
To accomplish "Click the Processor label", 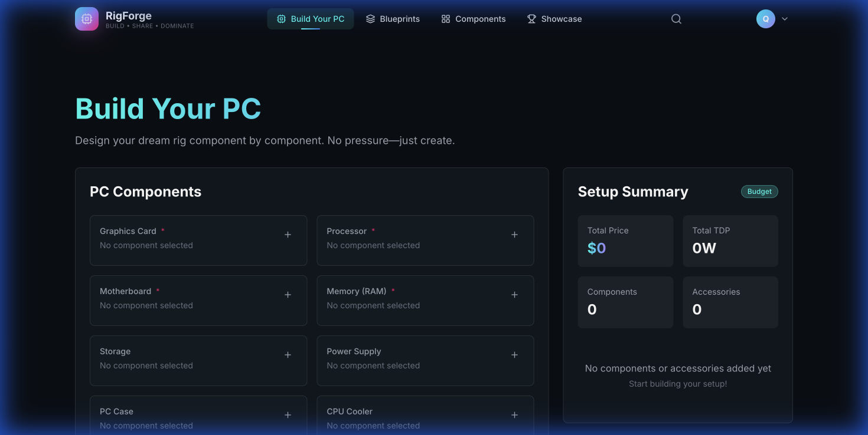I will pyautogui.click(x=347, y=231).
